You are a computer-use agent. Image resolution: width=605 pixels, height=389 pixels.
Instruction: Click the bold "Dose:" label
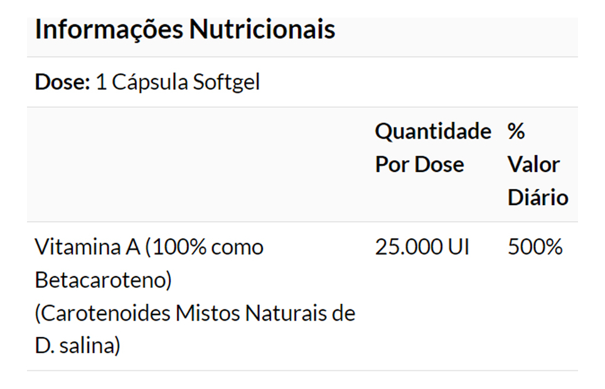(x=63, y=82)
